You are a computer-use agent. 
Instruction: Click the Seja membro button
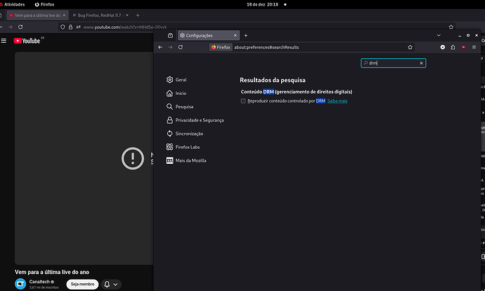tap(82, 284)
